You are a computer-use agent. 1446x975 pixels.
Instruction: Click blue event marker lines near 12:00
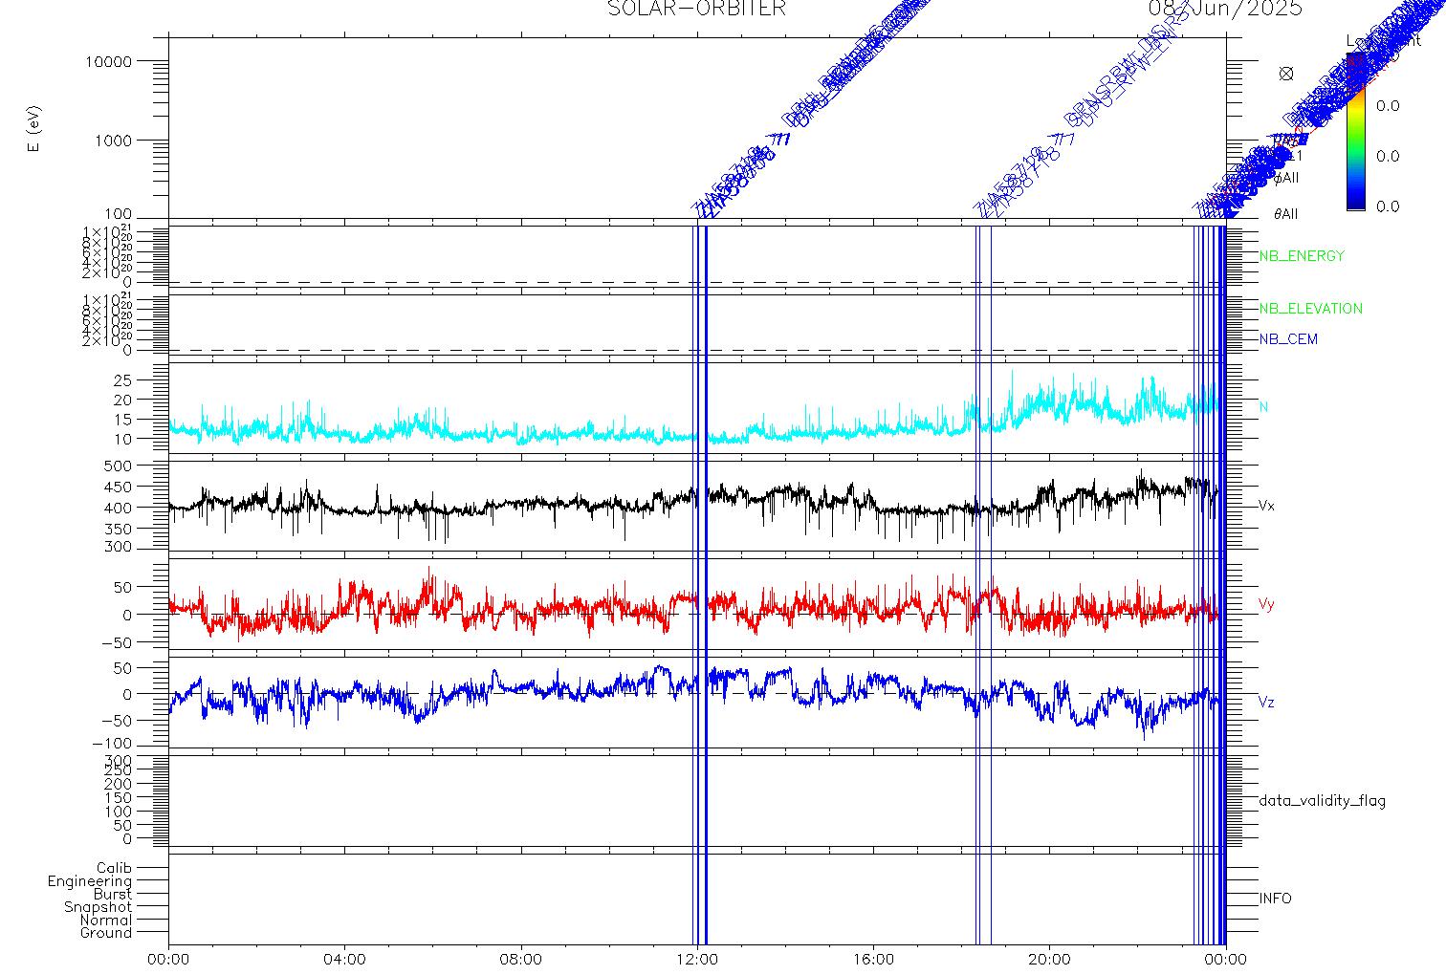(700, 583)
